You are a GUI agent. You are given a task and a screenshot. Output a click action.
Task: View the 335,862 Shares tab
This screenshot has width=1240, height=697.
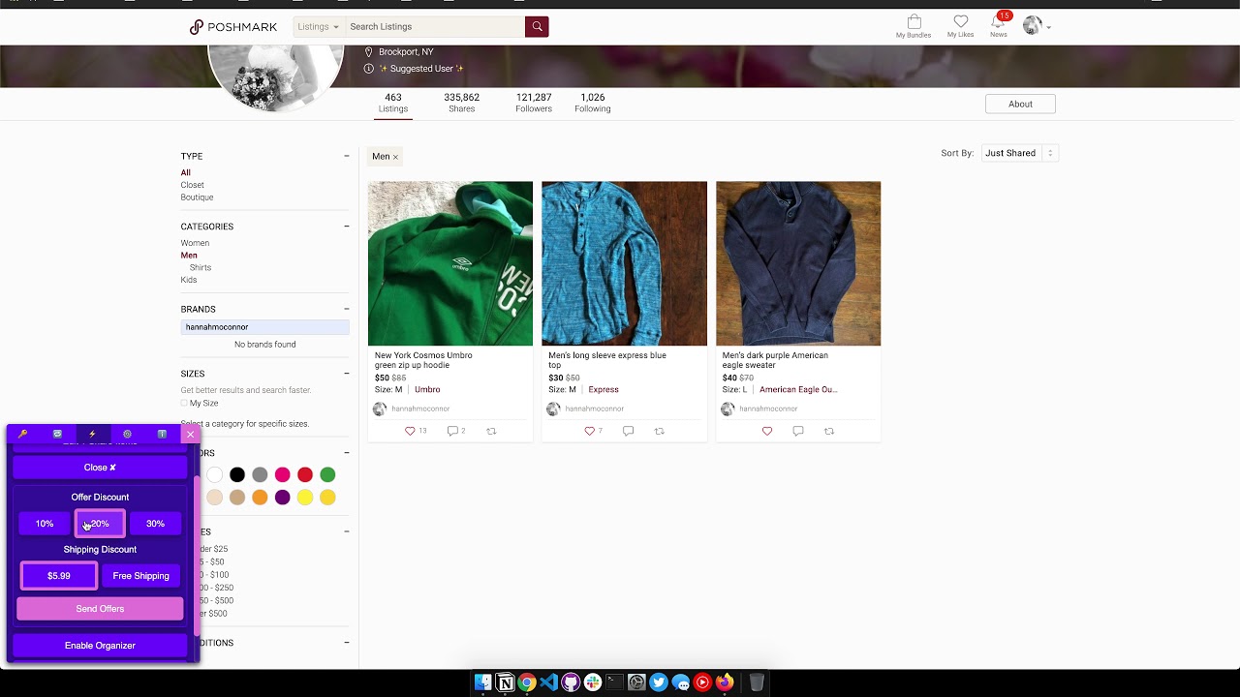pos(462,103)
